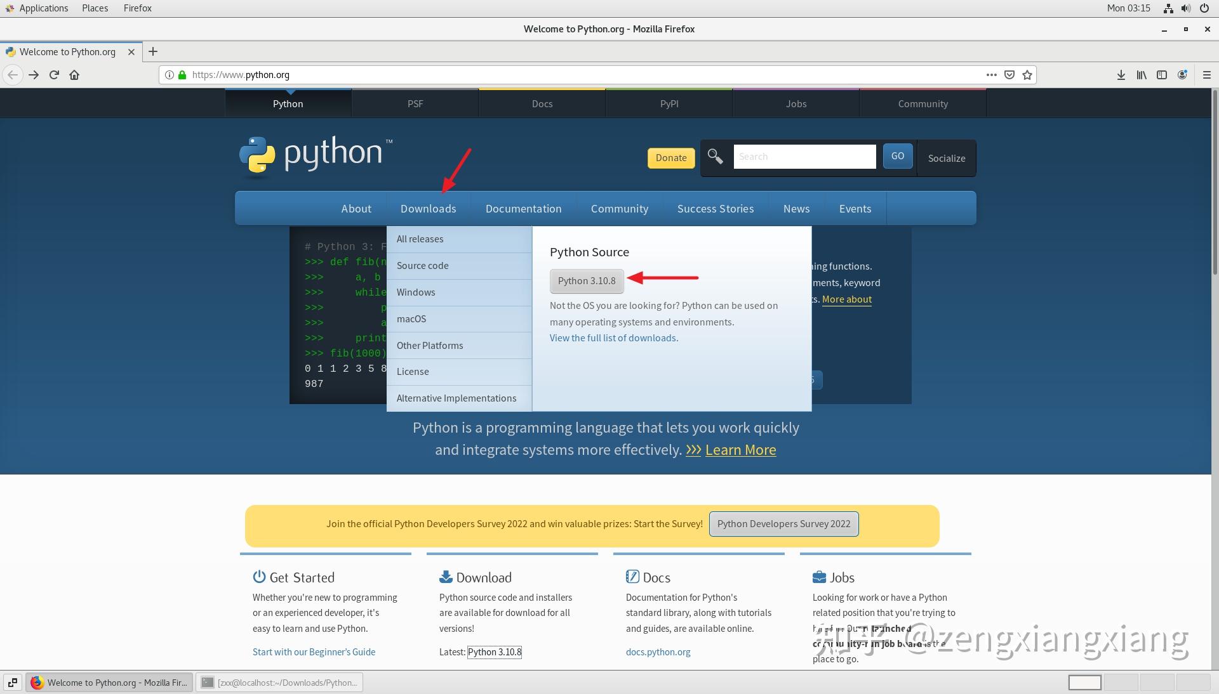Close the Welcome to Python.org tab

[x=131, y=52]
